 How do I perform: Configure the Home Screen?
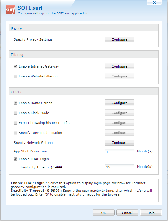tap(119, 103)
